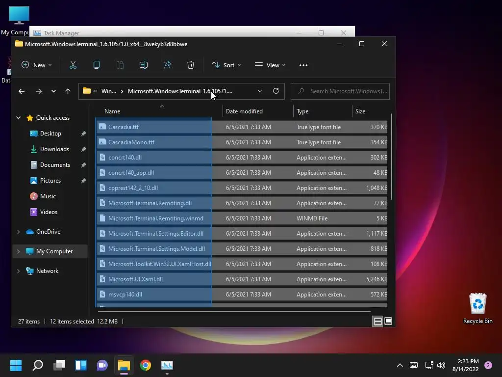
Task: Unpin Desktop using its pin icon
Action: point(83,134)
